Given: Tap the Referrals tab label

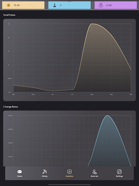Looking at the screenshot, I should pos(94,176).
